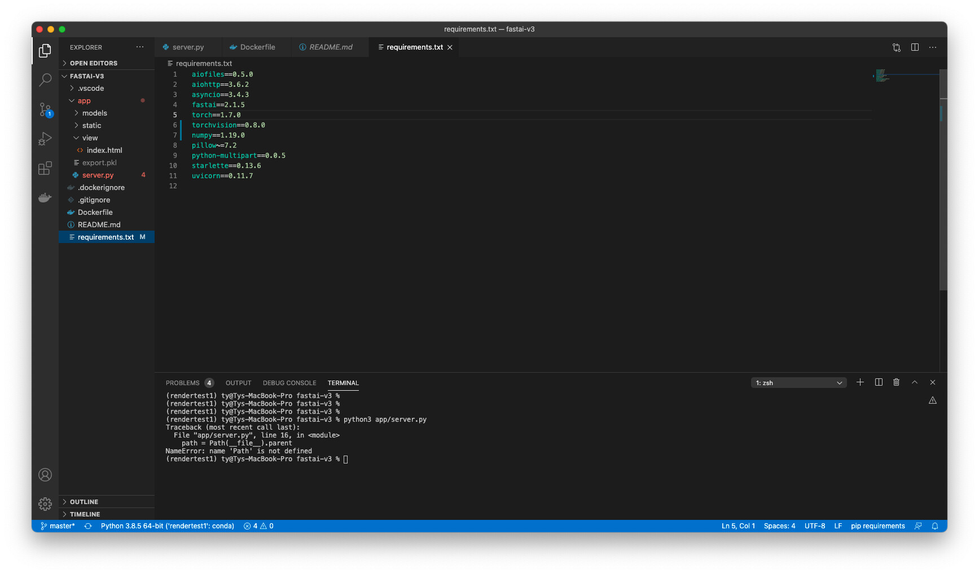Click the terminal input prompt
Image resolution: width=979 pixels, height=574 pixels.
pos(345,460)
